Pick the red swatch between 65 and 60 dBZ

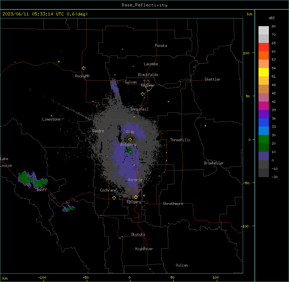pyautogui.click(x=264, y=47)
